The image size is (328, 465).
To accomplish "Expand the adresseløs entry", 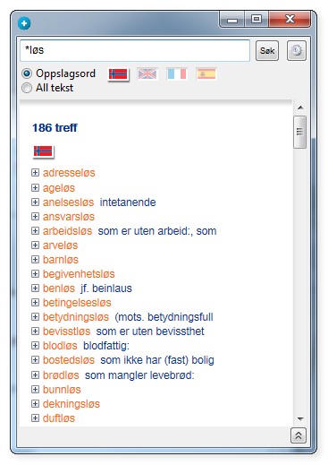I will coord(35,172).
